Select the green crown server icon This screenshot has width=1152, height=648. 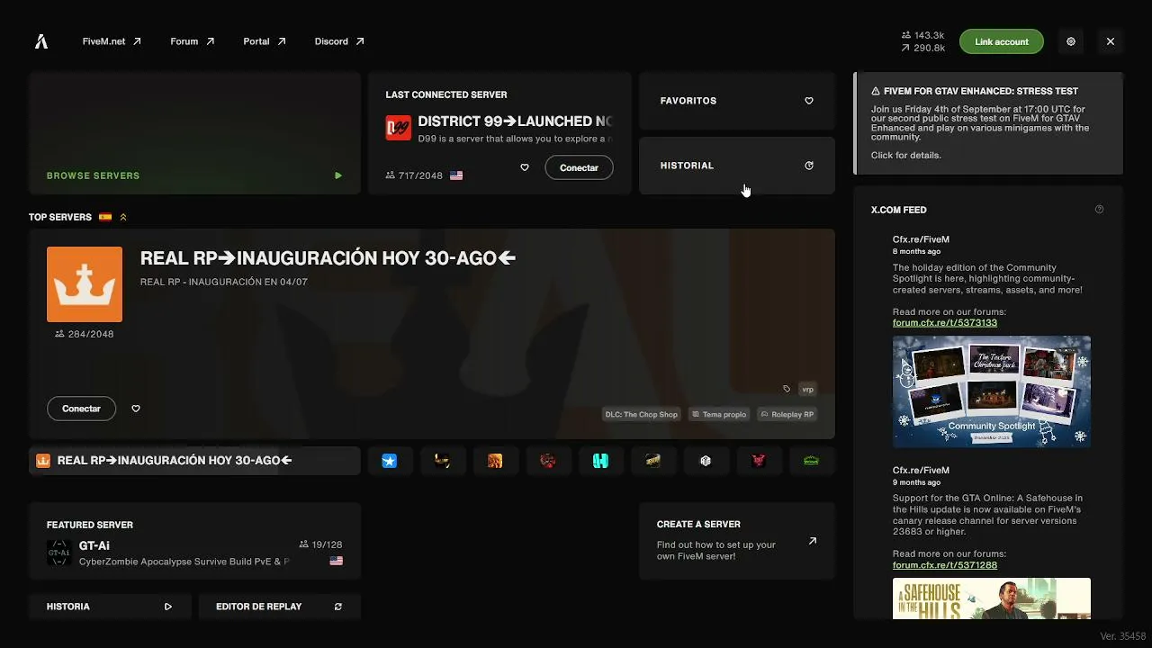click(811, 461)
